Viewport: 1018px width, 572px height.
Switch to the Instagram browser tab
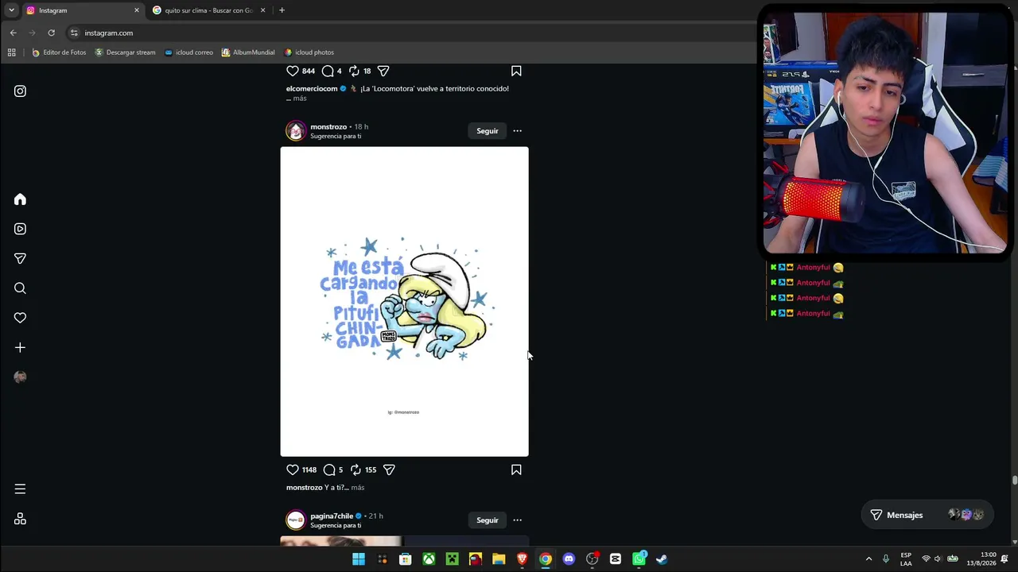[x=81, y=10]
